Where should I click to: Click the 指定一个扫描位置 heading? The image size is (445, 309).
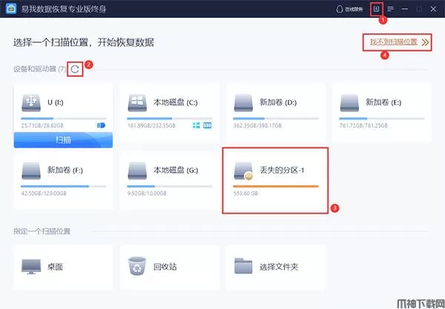click(42, 231)
